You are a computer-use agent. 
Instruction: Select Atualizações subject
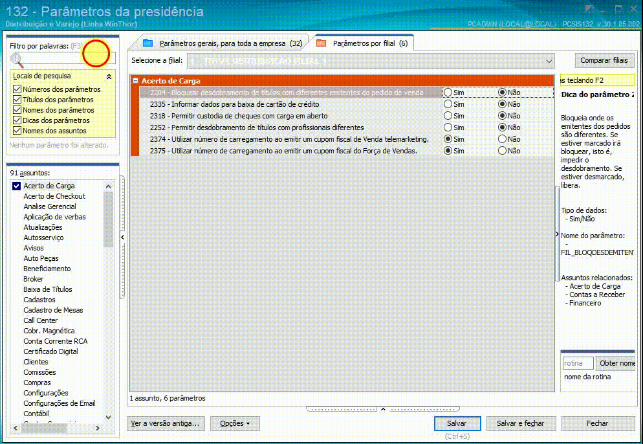click(43, 227)
